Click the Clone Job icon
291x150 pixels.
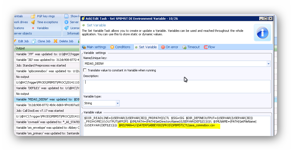point(34,41)
